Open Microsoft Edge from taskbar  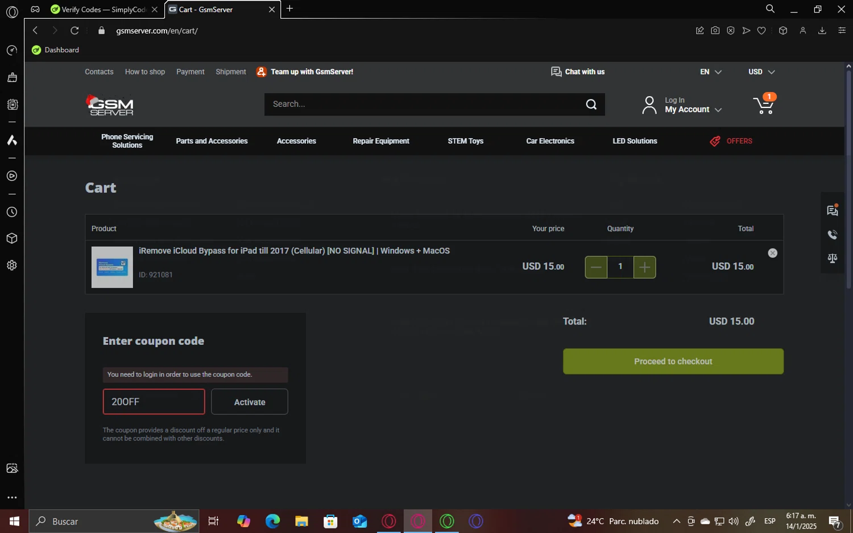(x=272, y=521)
